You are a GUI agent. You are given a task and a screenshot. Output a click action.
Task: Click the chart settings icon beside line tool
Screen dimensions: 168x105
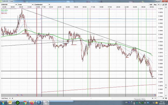pos(163,5)
